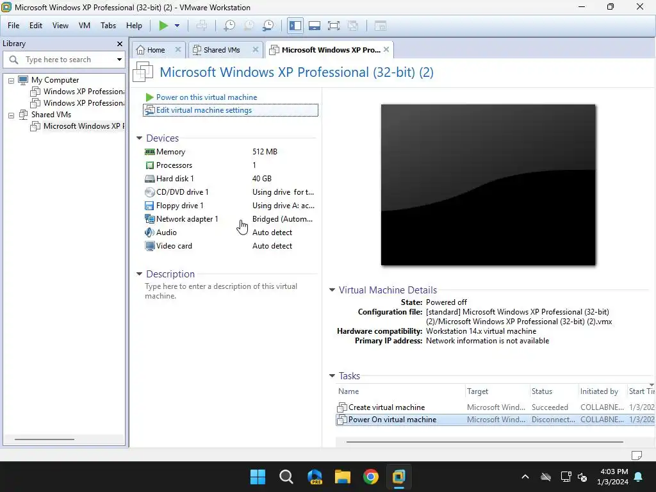
Task: Open the power options dropdown arrow
Action: point(177,26)
